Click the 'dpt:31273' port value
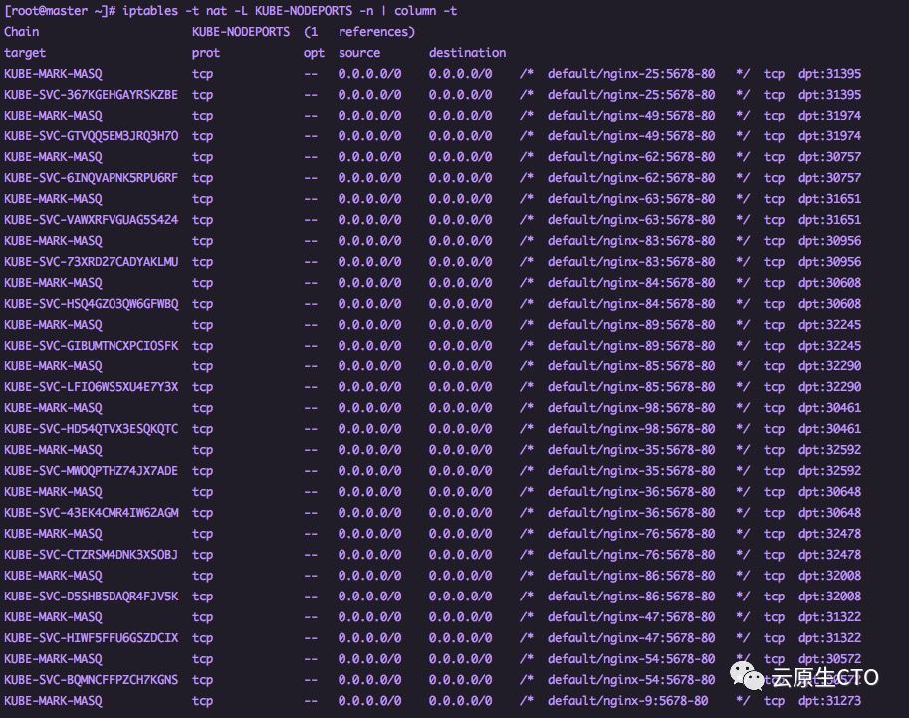This screenshot has width=909, height=718. tap(829, 701)
